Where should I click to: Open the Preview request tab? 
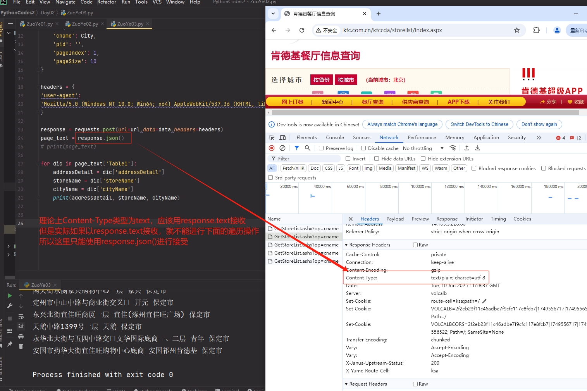[420, 219]
